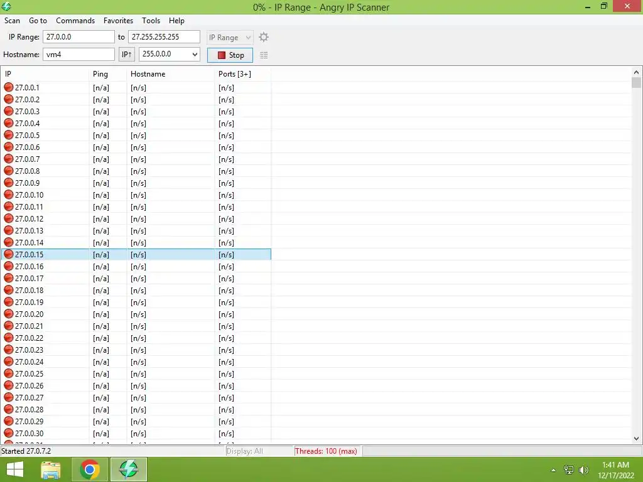The height and width of the screenshot is (482, 643).
Task: Select the row for IP 27.0.0.2
Action: point(136,99)
